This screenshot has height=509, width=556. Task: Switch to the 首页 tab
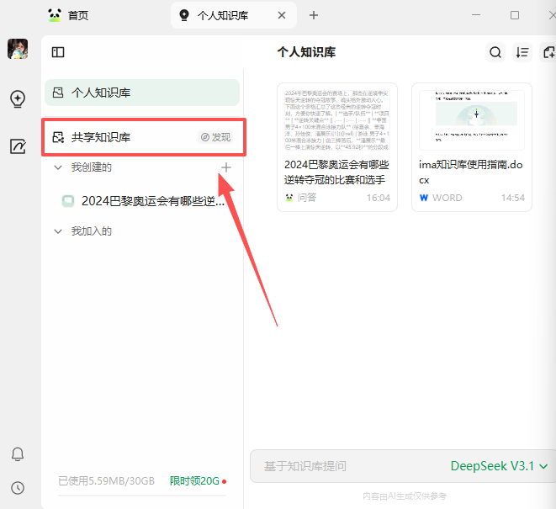point(77,15)
